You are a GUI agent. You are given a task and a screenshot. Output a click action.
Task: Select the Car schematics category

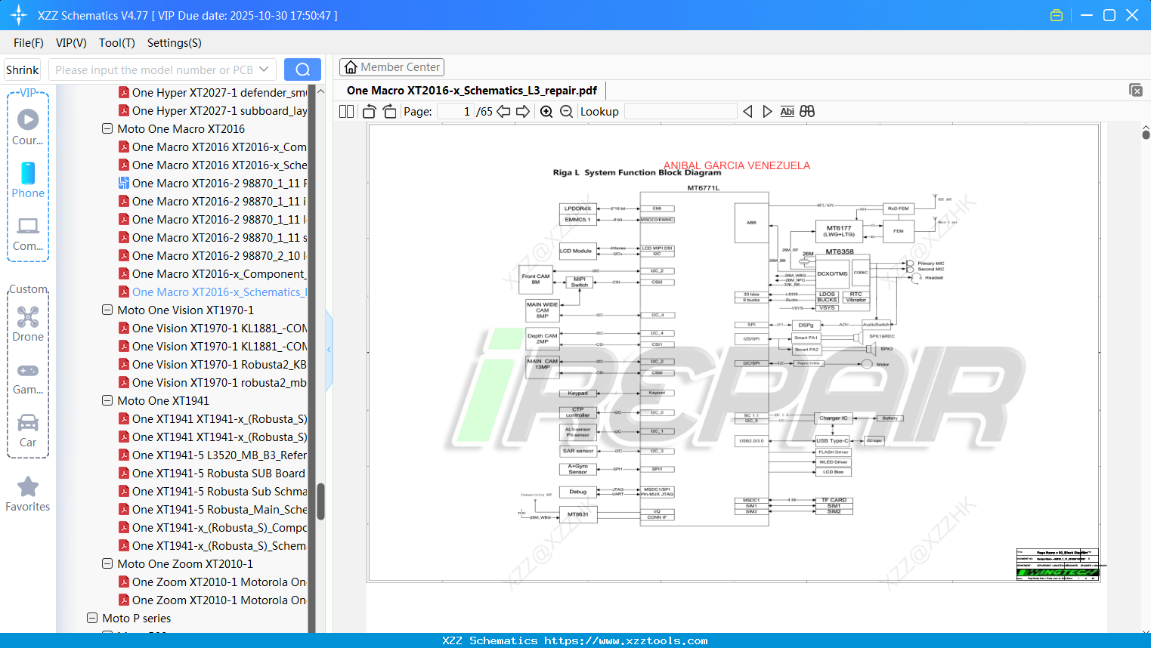[x=28, y=421]
